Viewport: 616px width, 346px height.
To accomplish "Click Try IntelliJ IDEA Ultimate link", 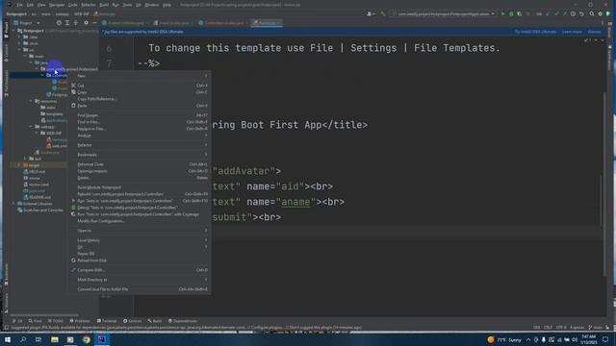I will tap(535, 32).
